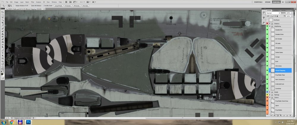Click the Lock position icon
This screenshot has height=125, width=297.
pos(275,16)
